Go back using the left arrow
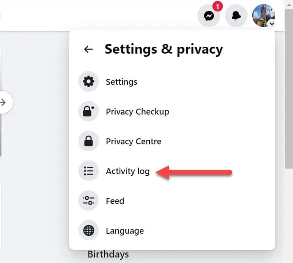This screenshot has width=293, height=263. point(88,49)
